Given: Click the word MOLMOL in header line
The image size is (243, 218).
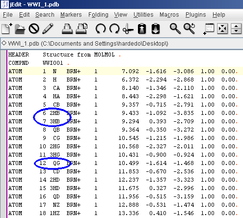Looking at the screenshot, I should click(104, 54).
